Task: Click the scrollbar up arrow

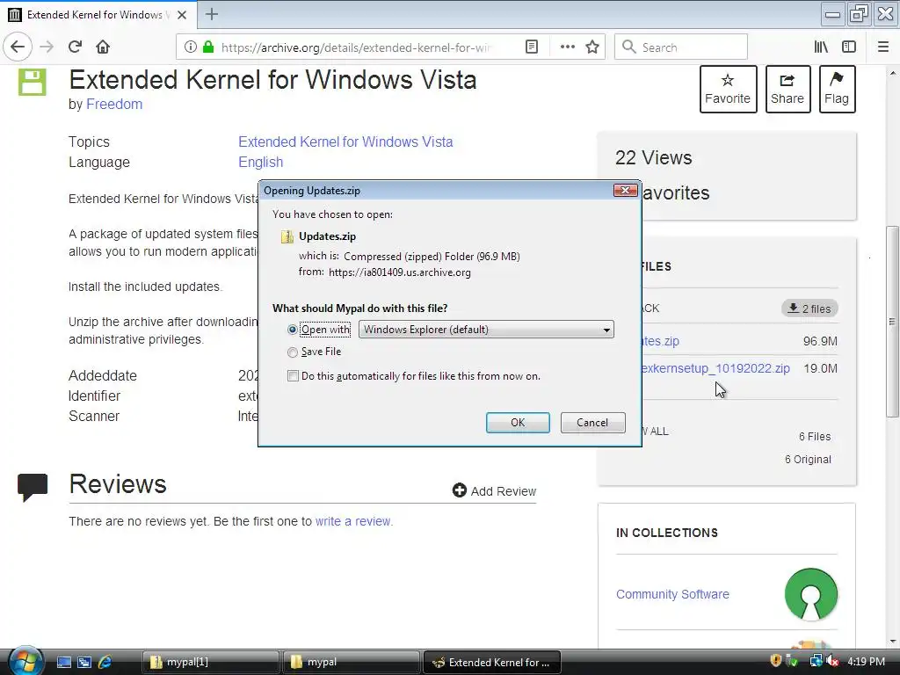Action: (x=892, y=73)
